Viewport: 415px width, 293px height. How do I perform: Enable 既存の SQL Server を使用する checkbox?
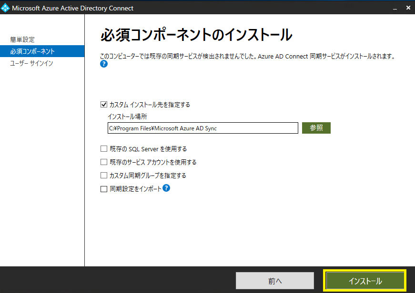tap(104, 149)
